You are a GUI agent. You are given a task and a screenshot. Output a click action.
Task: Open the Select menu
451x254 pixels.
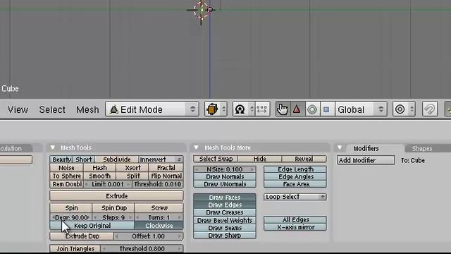pyautogui.click(x=52, y=109)
